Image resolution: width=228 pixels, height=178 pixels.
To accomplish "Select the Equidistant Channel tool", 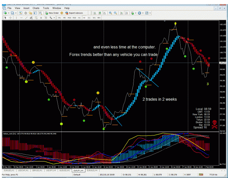I will coord(31,18).
